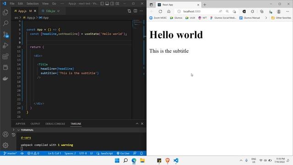293x165 pixels.
Task: Switch to the OUTPUT panel tab
Action: 35,124
